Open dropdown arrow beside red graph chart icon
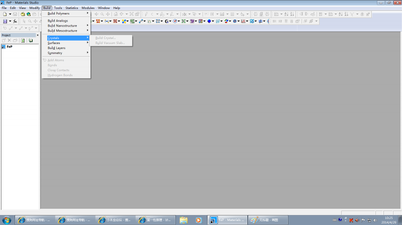This screenshot has width=402, height=225. click(x=247, y=21)
